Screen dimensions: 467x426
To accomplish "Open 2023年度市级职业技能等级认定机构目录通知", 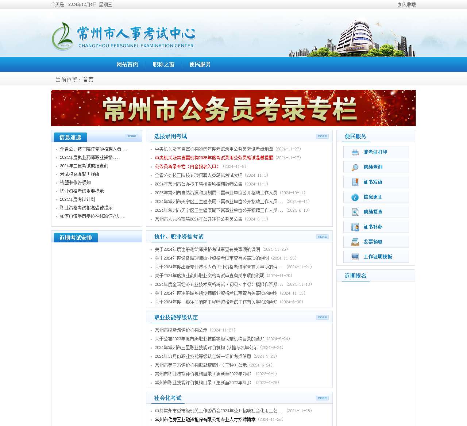I will pyautogui.click(x=209, y=339).
